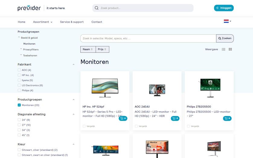
Task: Click the Previder logo
Action: pyautogui.click(x=29, y=8)
